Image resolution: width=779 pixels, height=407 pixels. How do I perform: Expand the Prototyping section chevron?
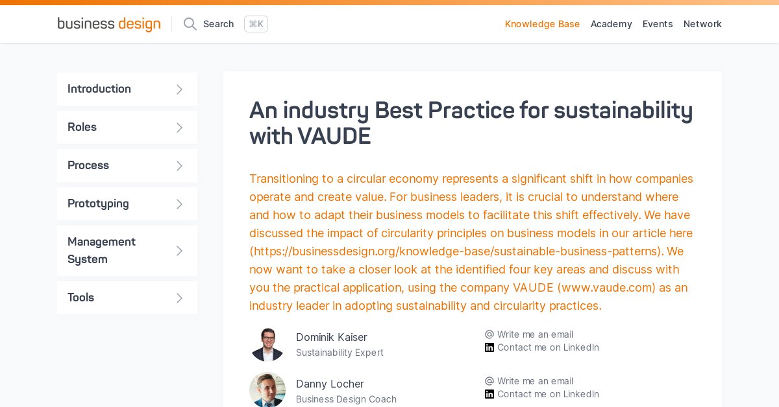point(180,204)
